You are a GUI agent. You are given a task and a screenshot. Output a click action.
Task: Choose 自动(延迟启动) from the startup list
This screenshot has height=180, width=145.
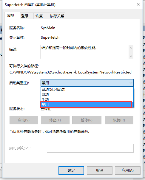pyautogui.click(x=87, y=90)
